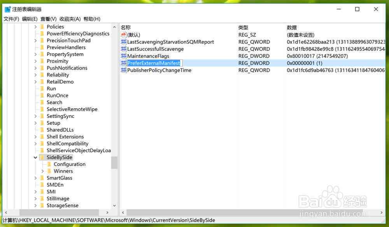Click the PreferExternalManifest name edit field
Viewport: 389px width, 227px height.
[155, 63]
